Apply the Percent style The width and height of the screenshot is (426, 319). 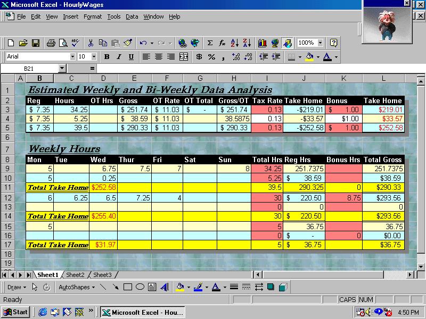click(211, 57)
